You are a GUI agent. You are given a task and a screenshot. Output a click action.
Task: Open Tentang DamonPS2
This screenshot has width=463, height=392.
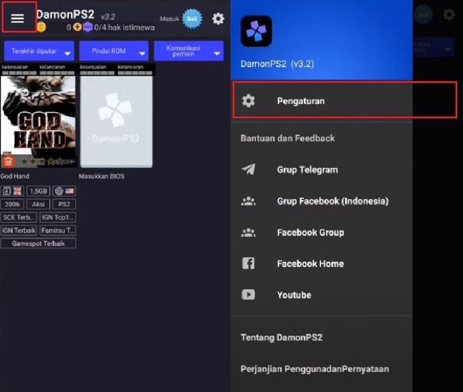pos(281,338)
